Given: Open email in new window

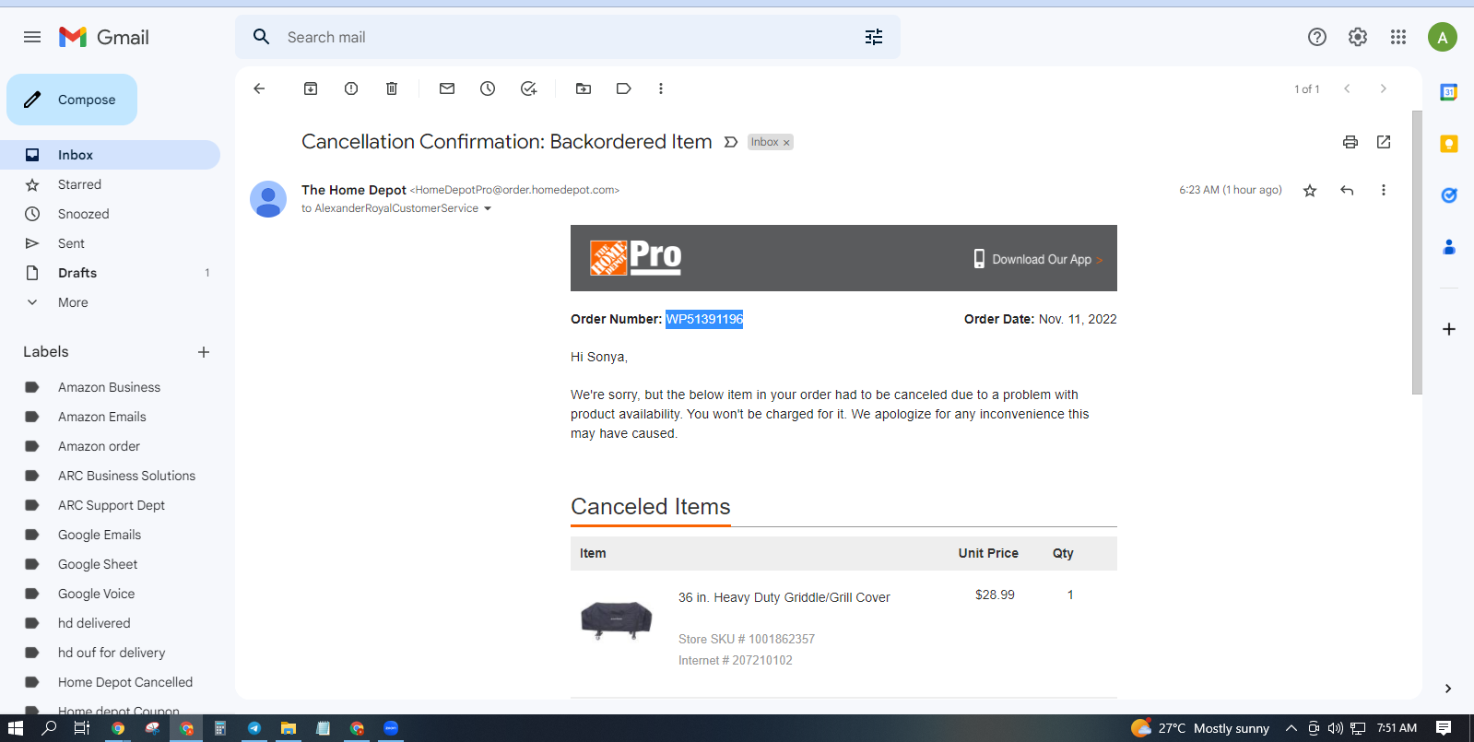Looking at the screenshot, I should 1384,142.
